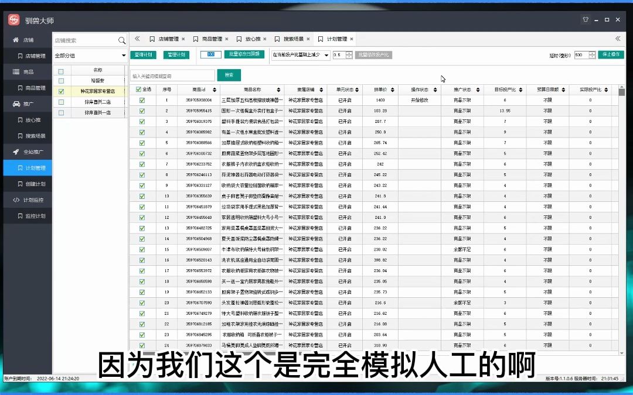Viewport: 633px width, 395px height.
Task: Click stepper beside 延时 500 value
Action: (x=592, y=55)
